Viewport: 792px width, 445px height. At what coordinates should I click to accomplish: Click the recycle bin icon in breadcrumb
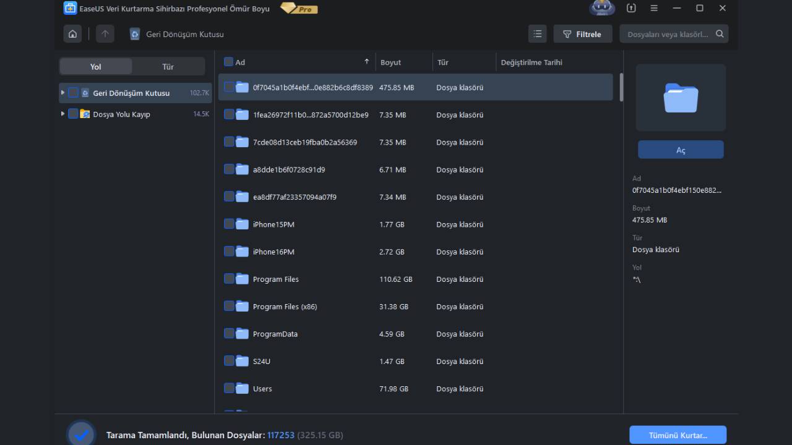(x=135, y=34)
